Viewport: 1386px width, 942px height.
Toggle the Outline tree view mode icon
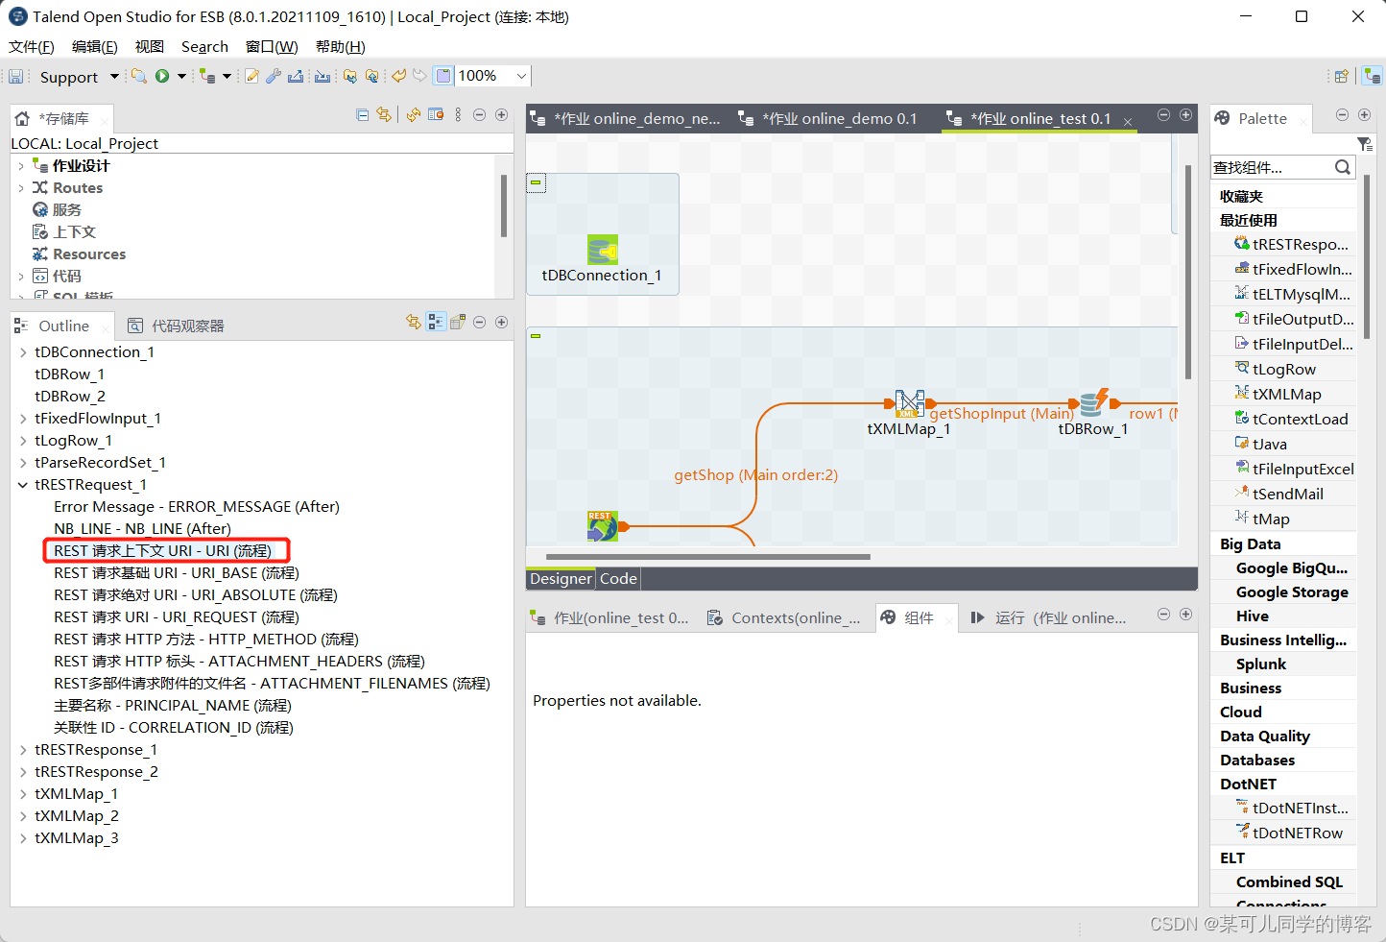437,323
